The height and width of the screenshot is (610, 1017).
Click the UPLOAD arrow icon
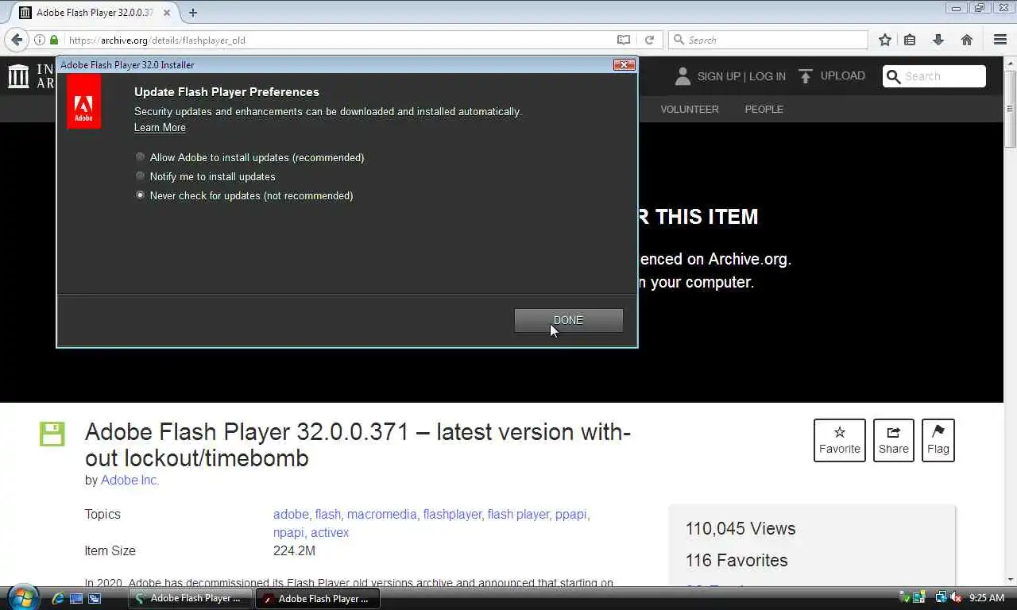coord(806,76)
